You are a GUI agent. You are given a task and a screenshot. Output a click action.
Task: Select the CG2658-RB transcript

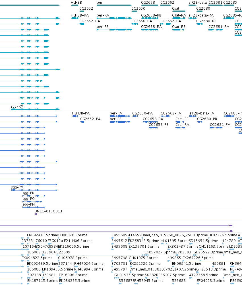(x=150, y=18)
